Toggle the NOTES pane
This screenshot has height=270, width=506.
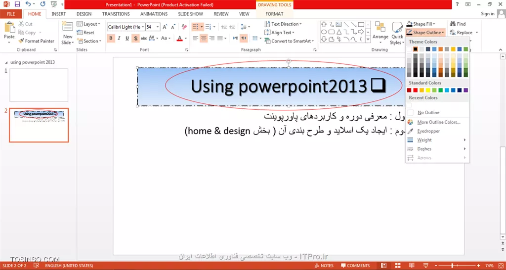[x=324, y=266]
